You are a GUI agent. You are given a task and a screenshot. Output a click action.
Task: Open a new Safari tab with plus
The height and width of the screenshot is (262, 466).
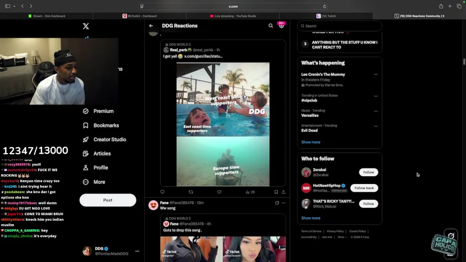[450, 6]
